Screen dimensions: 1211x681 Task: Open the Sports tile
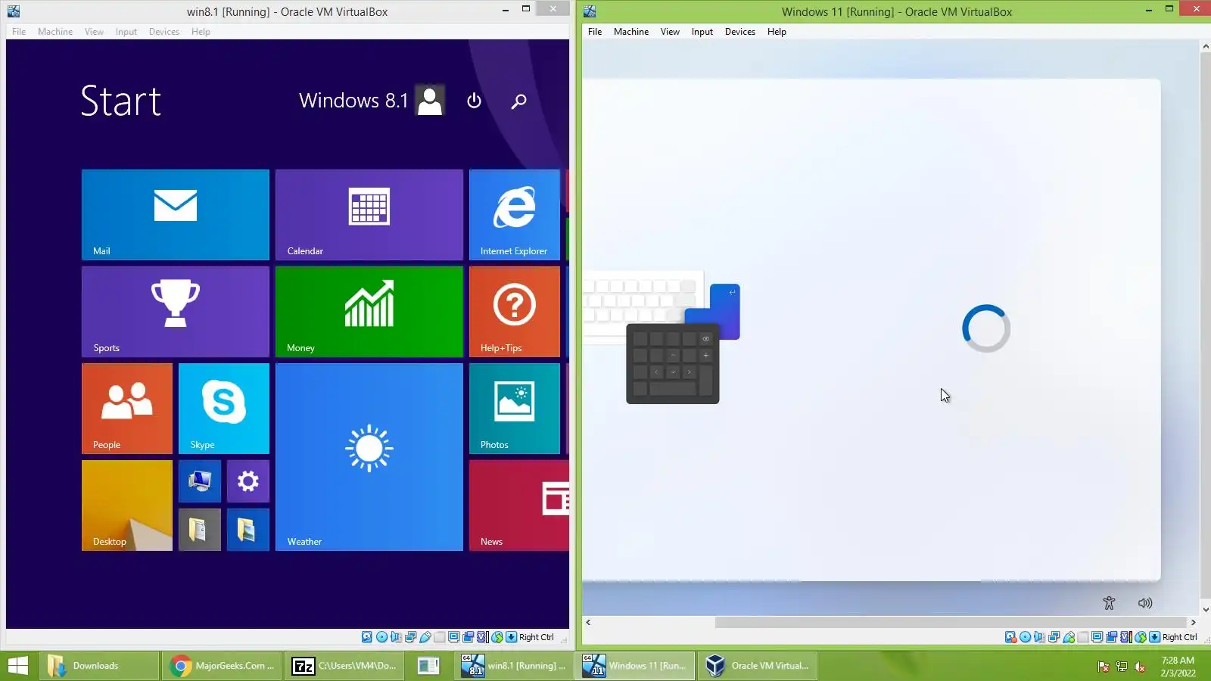176,312
